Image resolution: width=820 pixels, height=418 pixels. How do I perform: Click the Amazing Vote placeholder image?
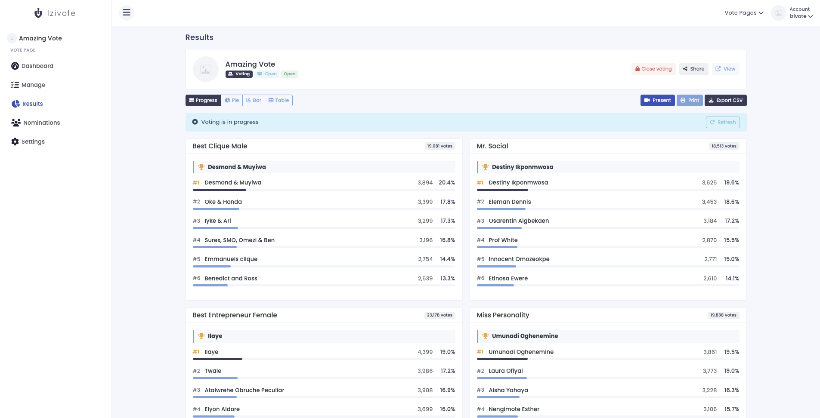(x=206, y=69)
